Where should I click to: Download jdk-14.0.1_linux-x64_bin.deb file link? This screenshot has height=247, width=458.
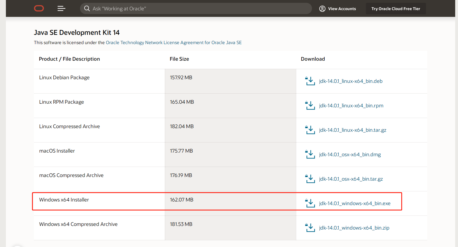tap(351, 81)
